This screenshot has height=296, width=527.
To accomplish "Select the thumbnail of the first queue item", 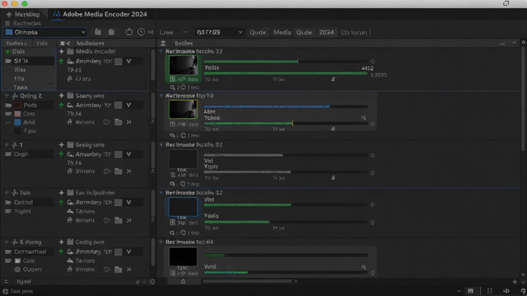I will tap(183, 65).
